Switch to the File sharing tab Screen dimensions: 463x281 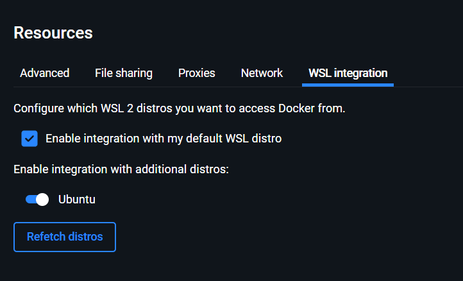coord(124,73)
